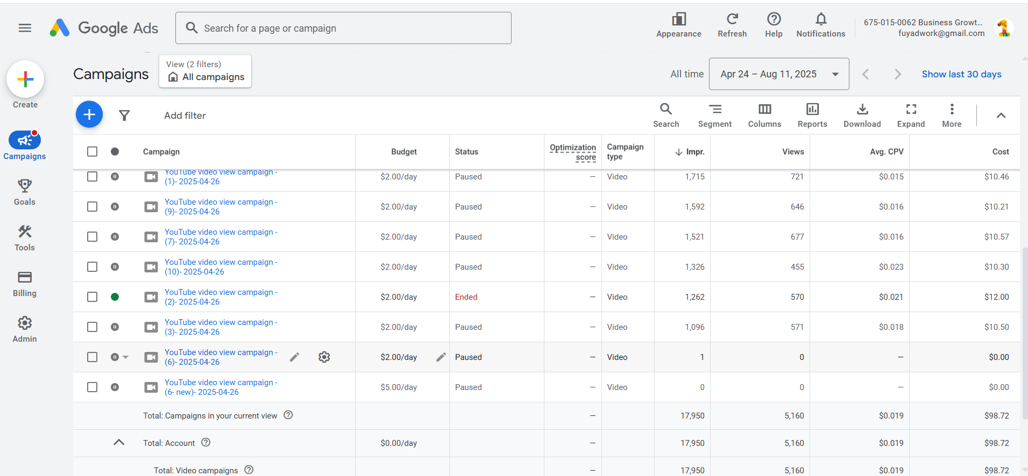Click Show last 30 days link
The height and width of the screenshot is (476, 1028).
tap(961, 74)
